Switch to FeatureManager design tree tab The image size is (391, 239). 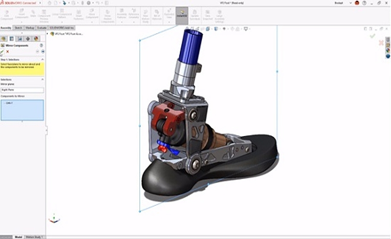(3, 39)
